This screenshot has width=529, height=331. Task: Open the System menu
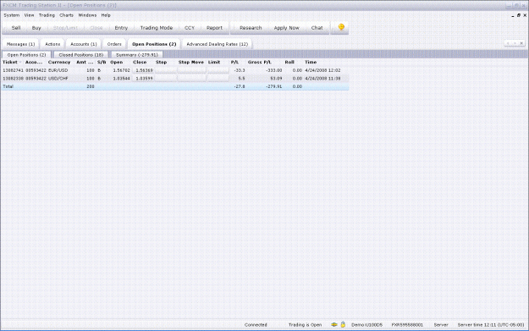pyautogui.click(x=12, y=15)
